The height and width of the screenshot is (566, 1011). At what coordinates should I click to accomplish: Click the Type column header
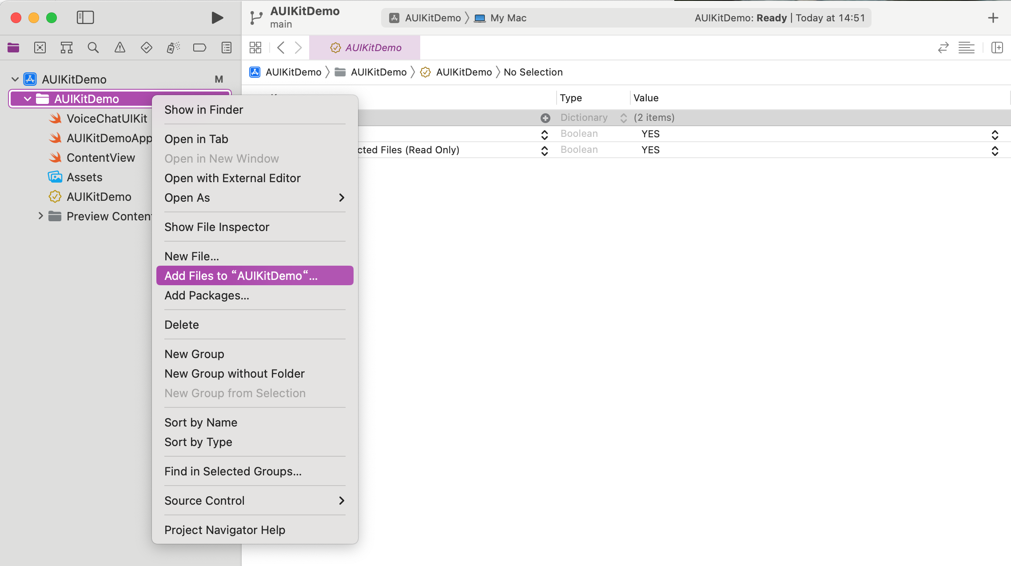[x=571, y=98]
